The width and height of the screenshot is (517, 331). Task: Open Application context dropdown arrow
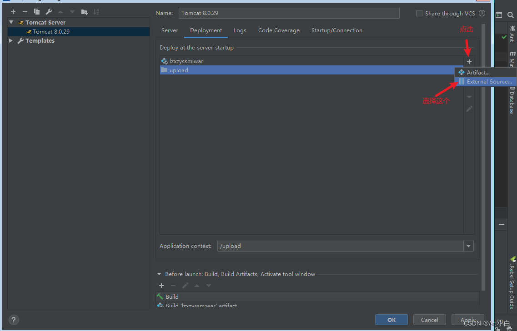click(468, 246)
